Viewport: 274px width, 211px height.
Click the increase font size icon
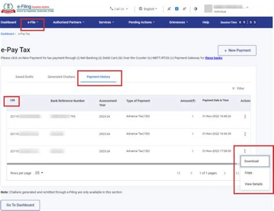[184, 9]
